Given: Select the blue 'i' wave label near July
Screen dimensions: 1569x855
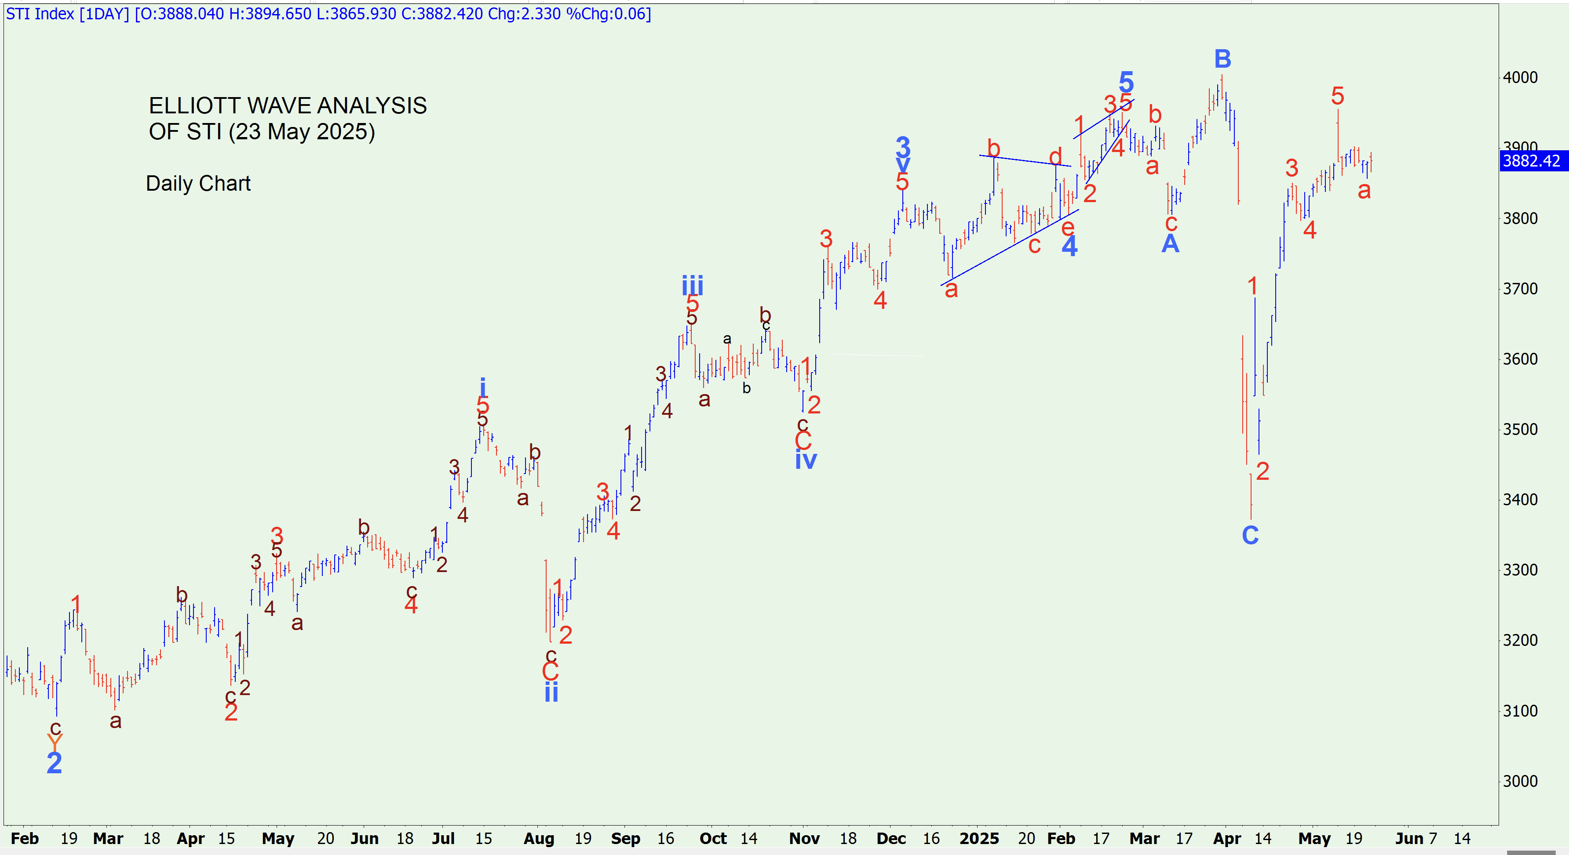Looking at the screenshot, I should [x=482, y=388].
